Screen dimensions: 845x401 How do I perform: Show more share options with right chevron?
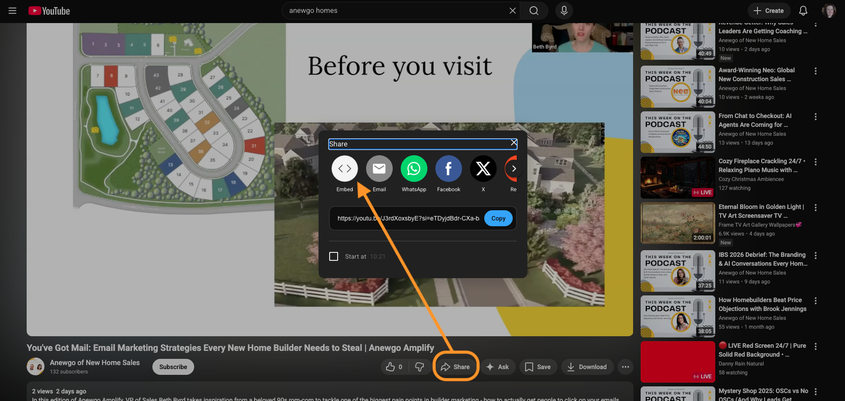(514, 169)
